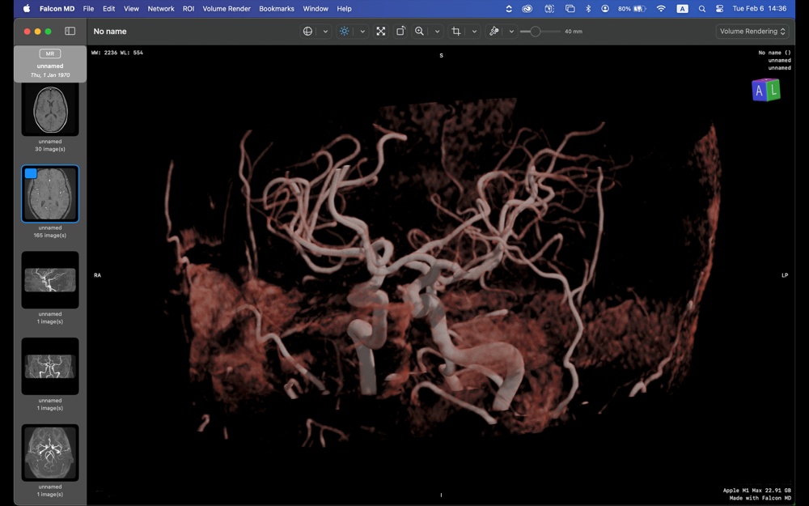Click the rotate tool icon
The image size is (809, 506).
[400, 32]
